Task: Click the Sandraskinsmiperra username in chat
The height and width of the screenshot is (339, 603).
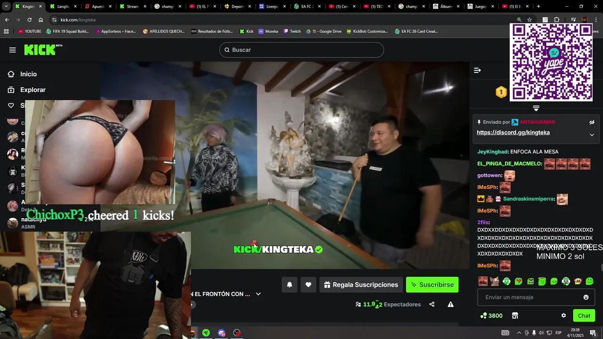Action: pos(529,199)
